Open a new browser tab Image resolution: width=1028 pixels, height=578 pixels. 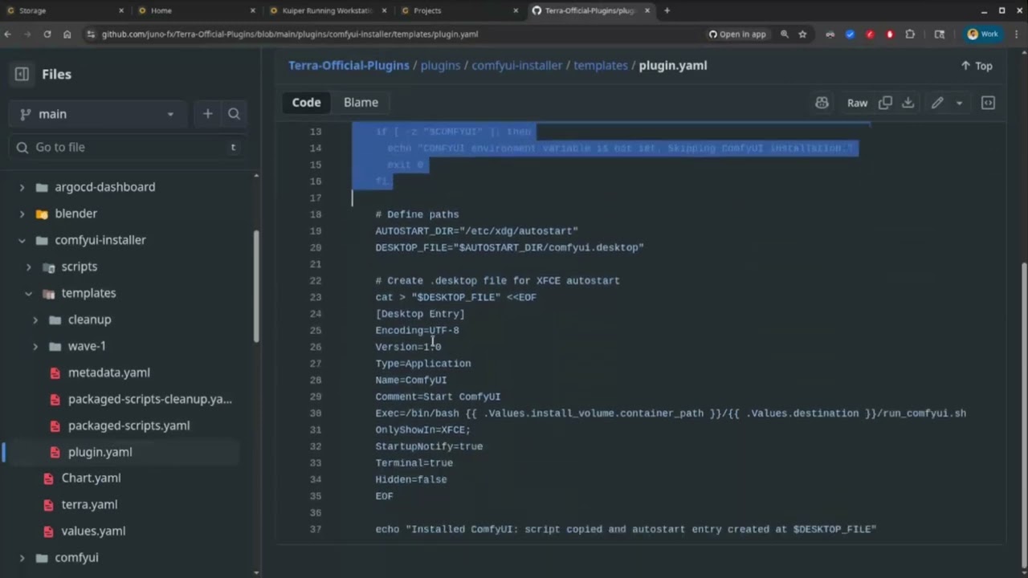[667, 10]
